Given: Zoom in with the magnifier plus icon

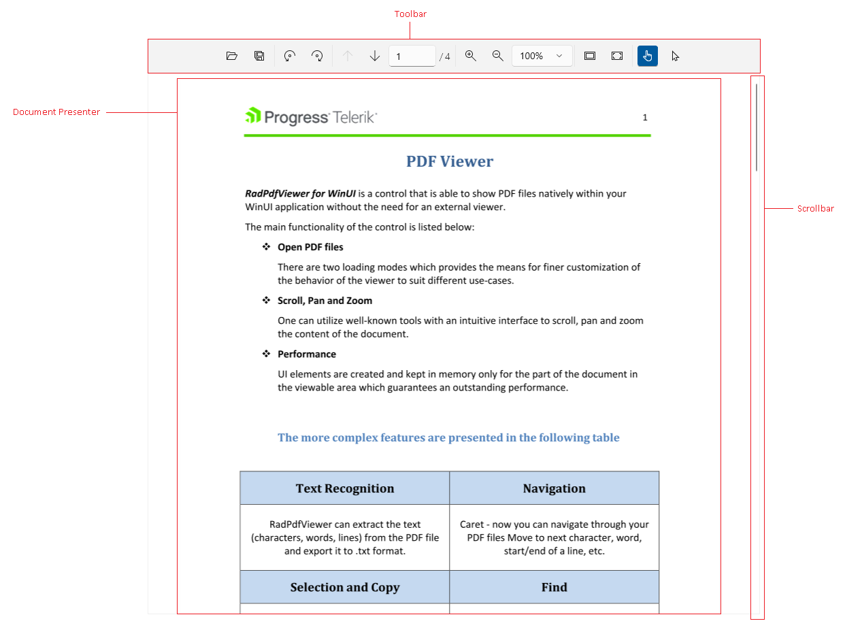Looking at the screenshot, I should (x=470, y=56).
